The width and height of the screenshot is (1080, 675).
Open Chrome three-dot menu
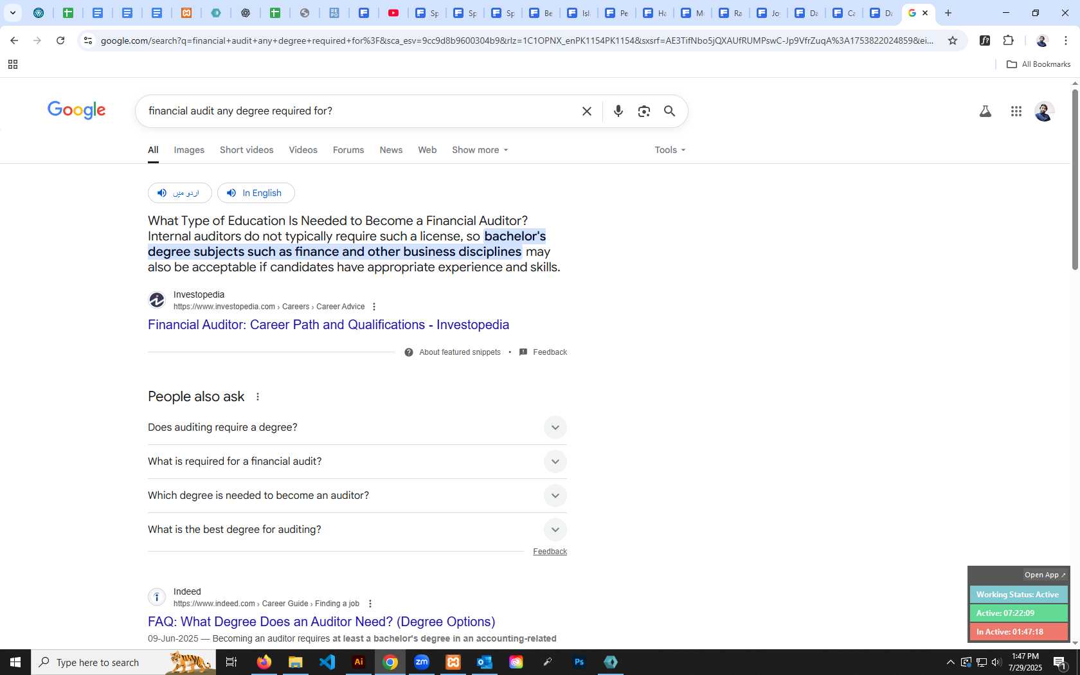point(1066,40)
